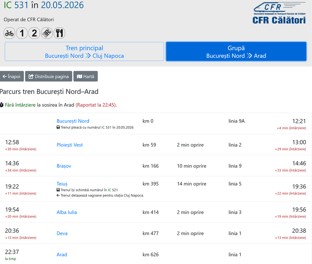
Task: Open Teiuș station link
Action: tap(62, 184)
